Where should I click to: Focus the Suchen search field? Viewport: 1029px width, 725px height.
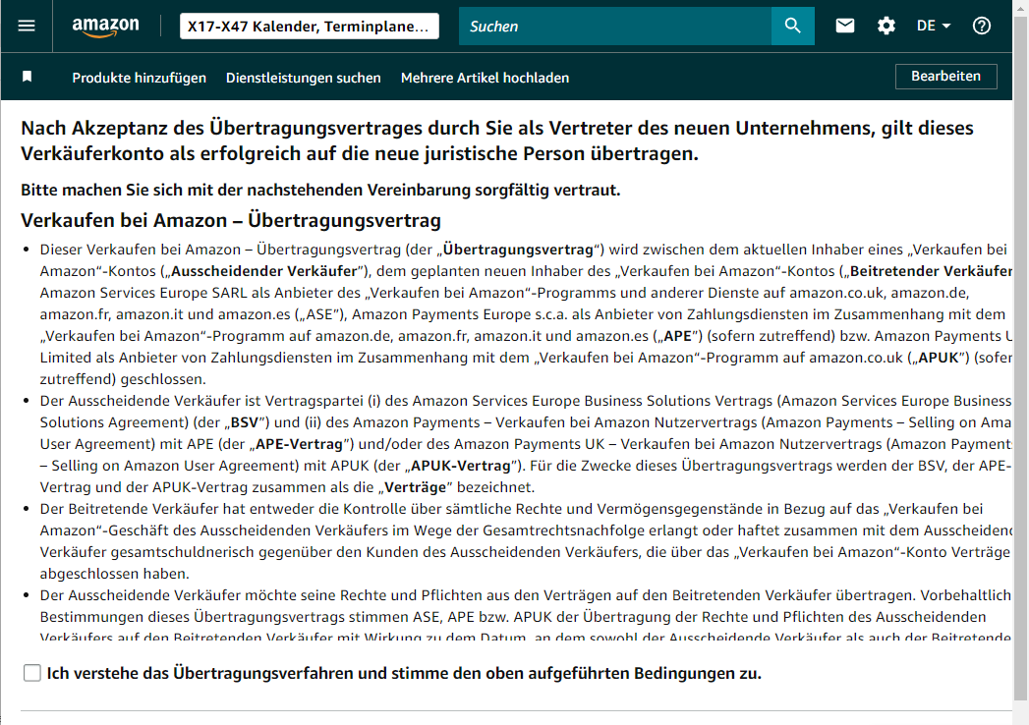pyautogui.click(x=615, y=27)
